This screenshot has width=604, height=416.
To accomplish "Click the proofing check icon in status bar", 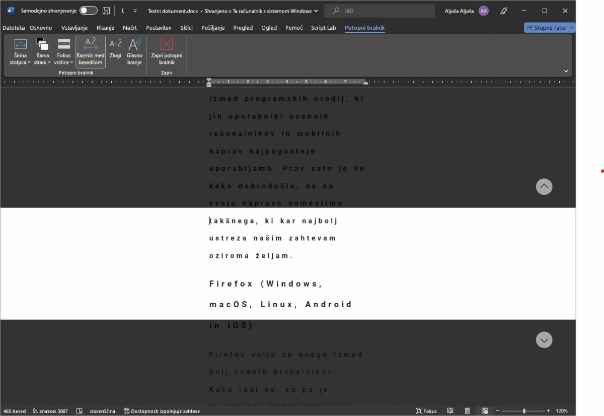I will [79, 411].
